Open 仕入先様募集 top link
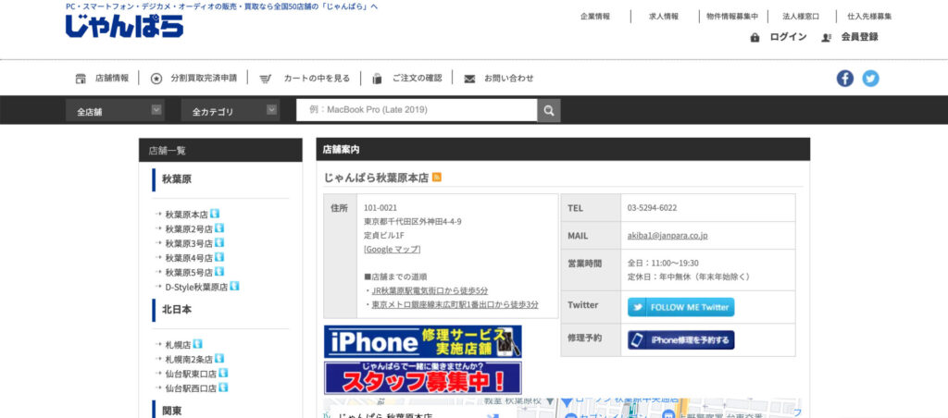Image resolution: width=948 pixels, height=418 pixels. 869,17
